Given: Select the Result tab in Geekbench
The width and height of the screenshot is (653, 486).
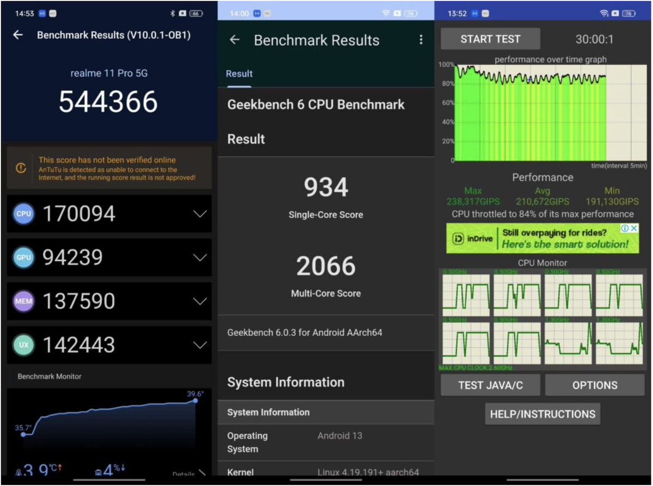Looking at the screenshot, I should point(239,74).
